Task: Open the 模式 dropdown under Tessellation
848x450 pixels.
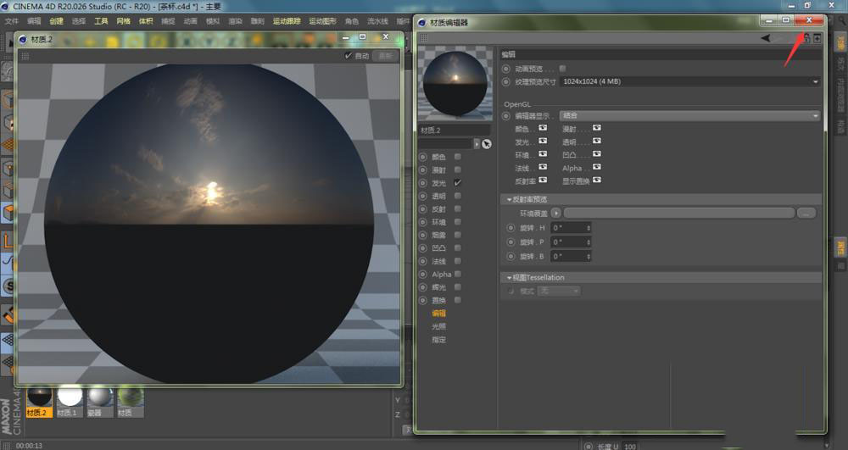Action: (x=559, y=292)
